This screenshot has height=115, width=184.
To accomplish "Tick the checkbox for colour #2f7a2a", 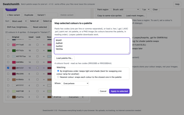I will (8, 51).
